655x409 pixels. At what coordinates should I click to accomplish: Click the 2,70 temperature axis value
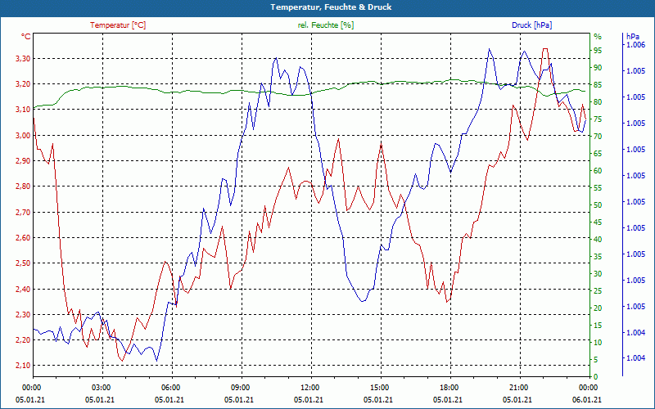pos(23,213)
